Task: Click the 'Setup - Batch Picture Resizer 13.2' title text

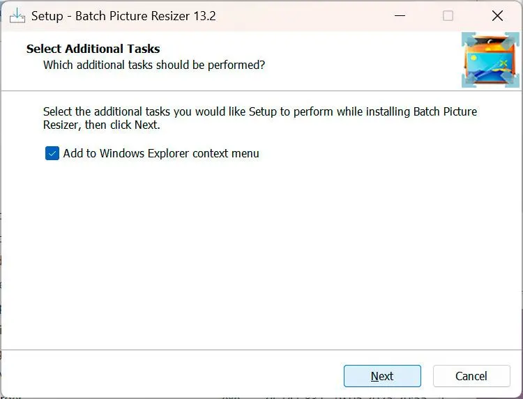Action: pos(123,16)
